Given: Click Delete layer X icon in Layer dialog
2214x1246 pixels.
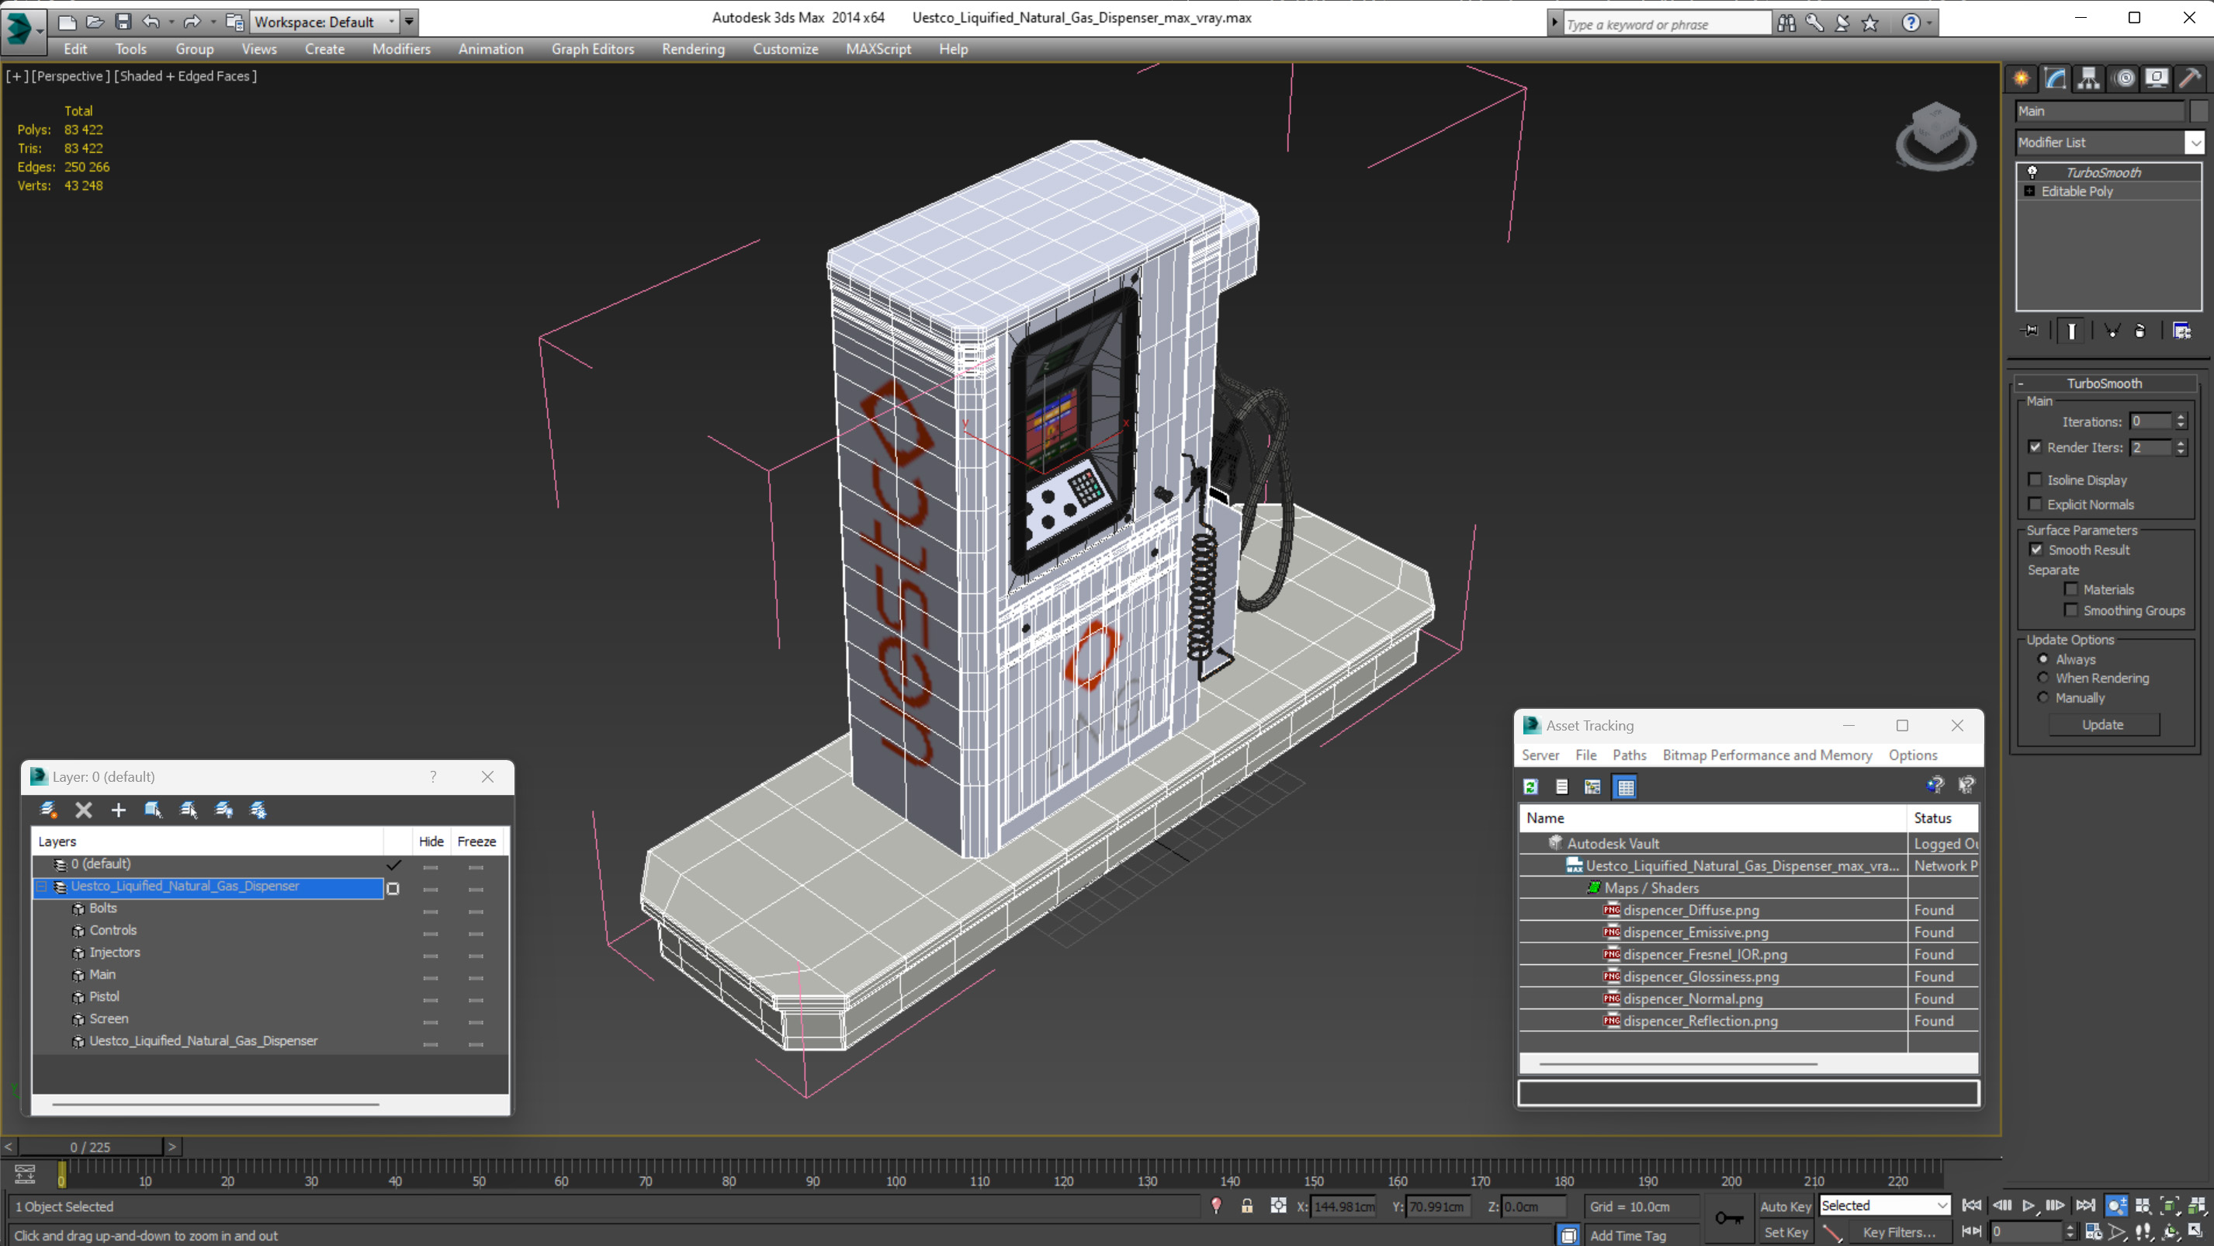Looking at the screenshot, I should (83, 809).
